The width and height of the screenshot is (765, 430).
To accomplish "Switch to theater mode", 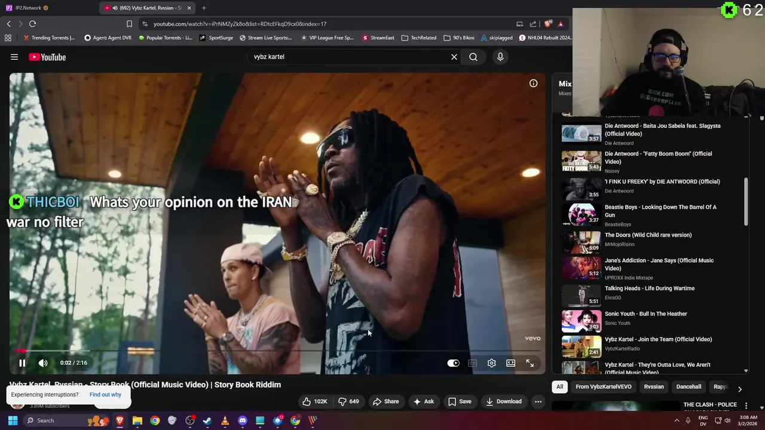I will pyautogui.click(x=510, y=363).
